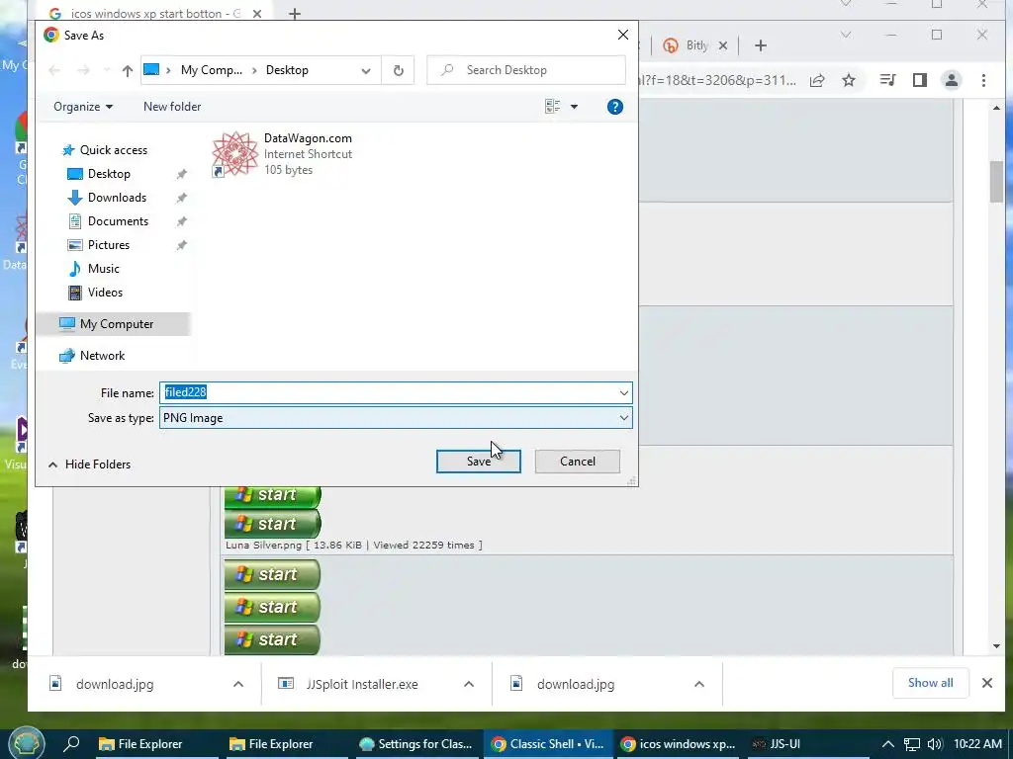1013x759 pixels.
Task: Click the Back navigation arrow in dialog
Action: (x=54, y=70)
